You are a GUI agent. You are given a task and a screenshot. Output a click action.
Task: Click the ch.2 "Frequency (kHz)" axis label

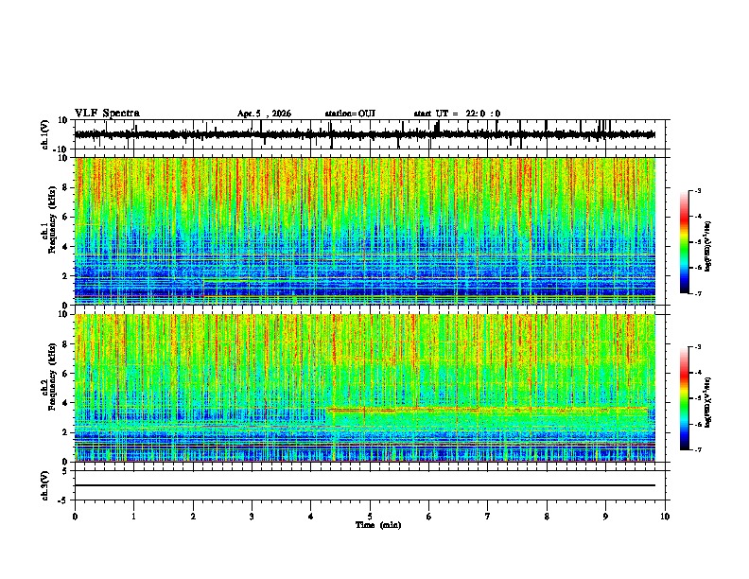(x=53, y=377)
